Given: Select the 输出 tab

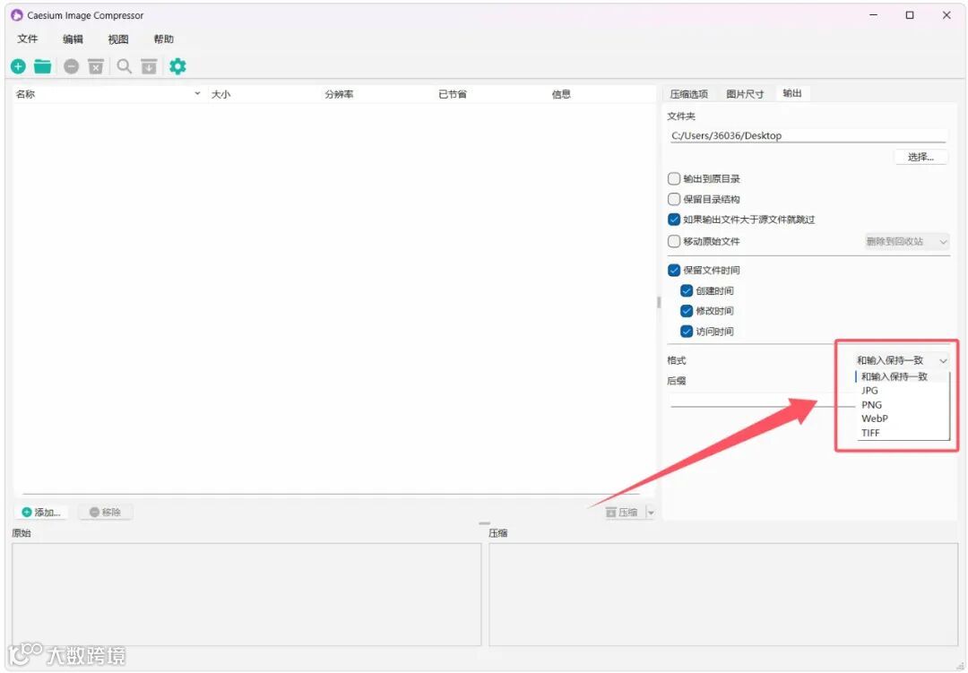Looking at the screenshot, I should click(x=792, y=93).
